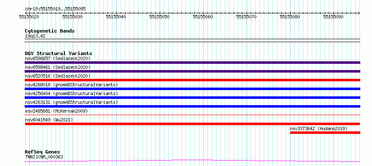Open the nsv4263131 gnomAD variant label
This screenshot has width=372, height=166.
tap(71, 102)
